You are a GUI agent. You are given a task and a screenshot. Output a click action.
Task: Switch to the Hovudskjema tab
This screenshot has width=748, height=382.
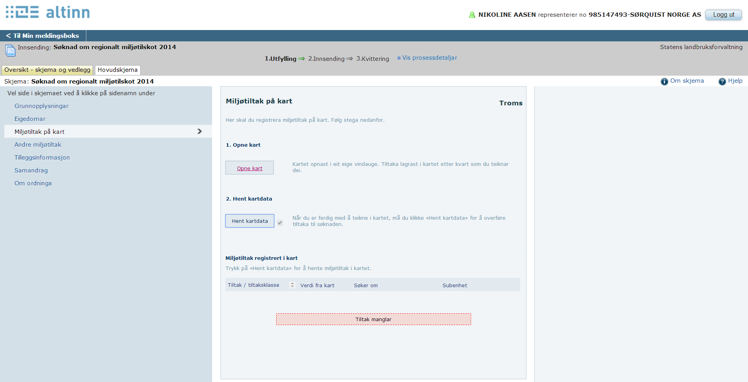click(118, 70)
